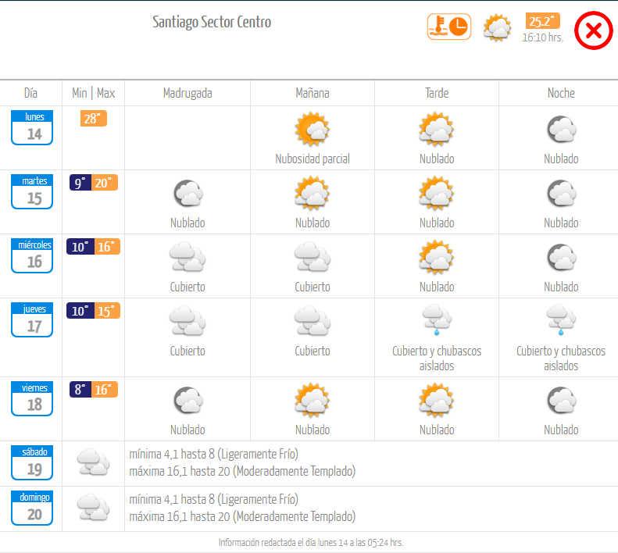Select the lunes 14 day tile
The width and height of the screenshot is (618, 553).
(32, 127)
